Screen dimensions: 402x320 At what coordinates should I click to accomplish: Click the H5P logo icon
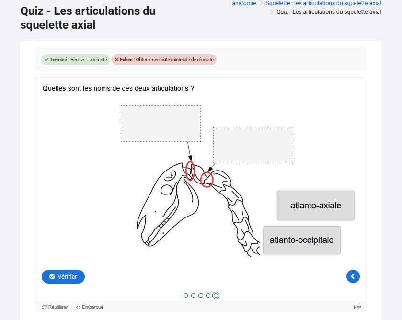click(357, 307)
